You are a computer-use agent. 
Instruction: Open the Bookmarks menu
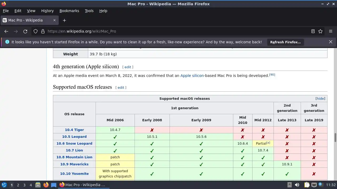[69, 11]
